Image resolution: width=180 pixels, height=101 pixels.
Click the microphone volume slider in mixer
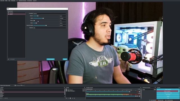pyautogui.click(x=111, y=96)
